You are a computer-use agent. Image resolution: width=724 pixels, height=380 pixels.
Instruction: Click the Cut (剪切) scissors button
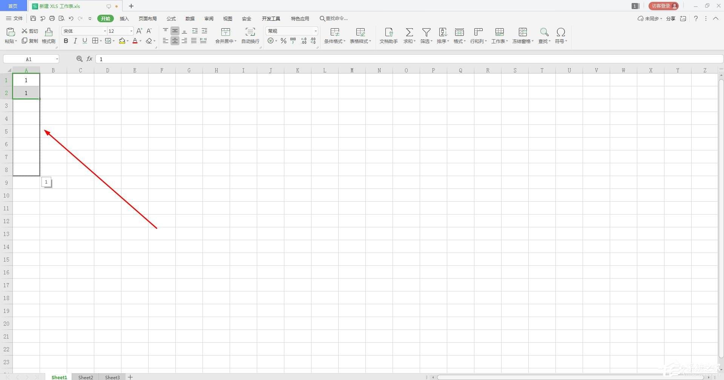pyautogui.click(x=30, y=31)
